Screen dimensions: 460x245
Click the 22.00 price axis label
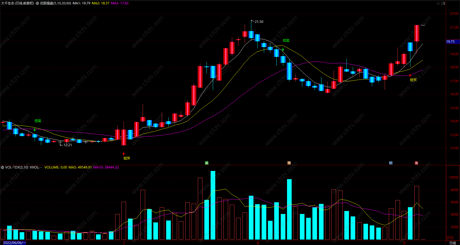[454, 14]
